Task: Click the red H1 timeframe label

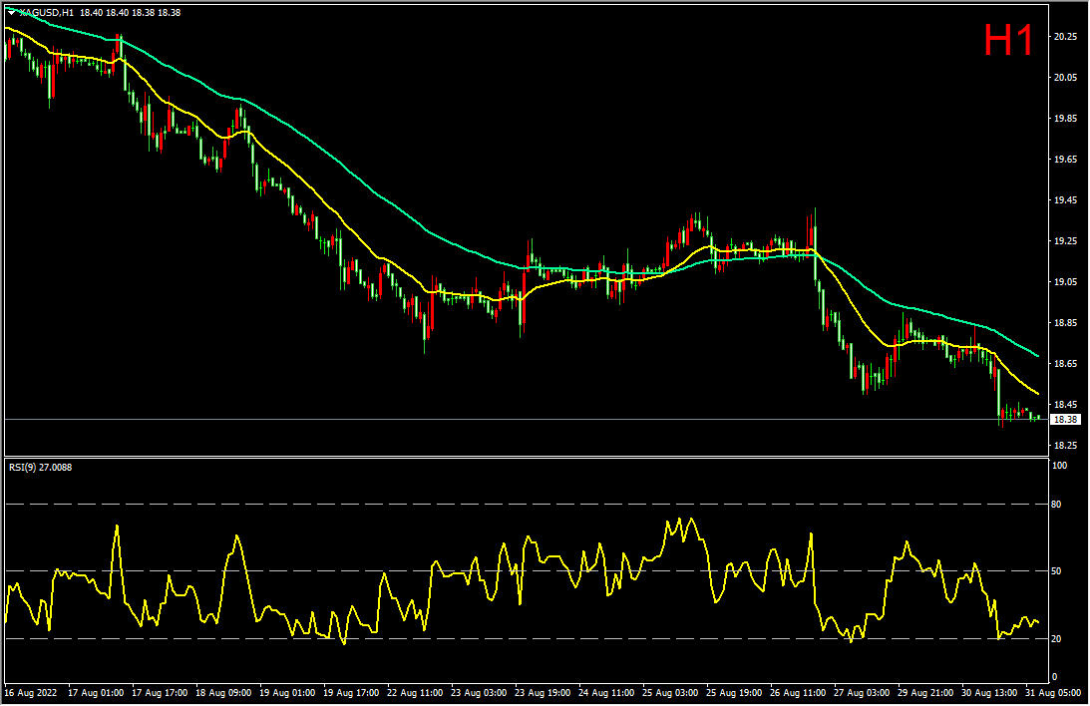Action: point(1008,40)
